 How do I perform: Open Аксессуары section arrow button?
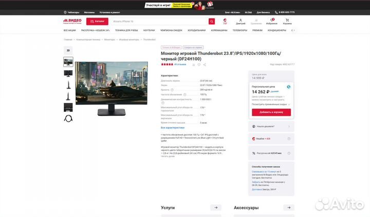pos(289,208)
